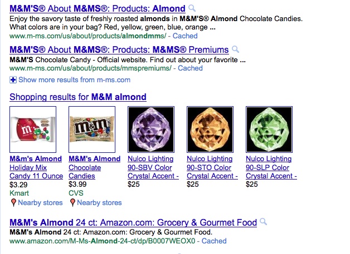Open M&M's Almond 24 ct Amazon result

(x=133, y=222)
